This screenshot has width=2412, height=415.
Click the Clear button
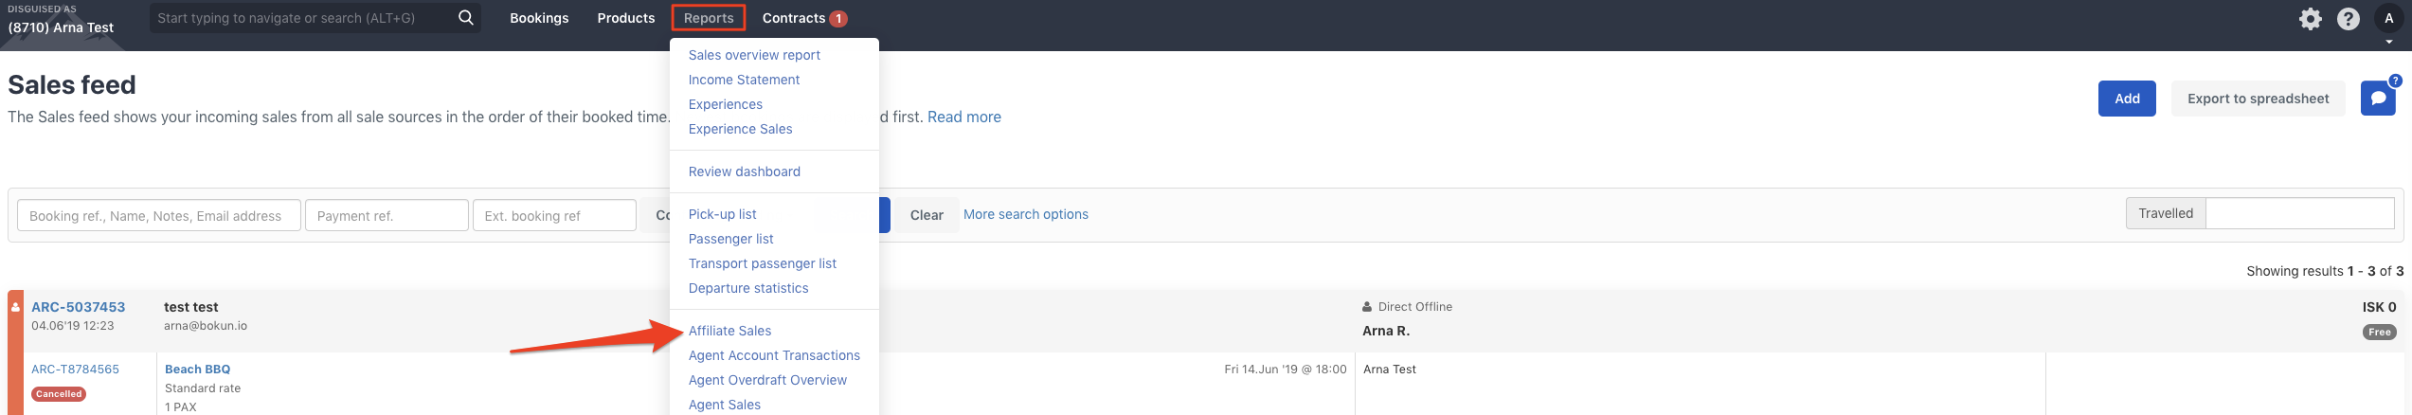(926, 215)
